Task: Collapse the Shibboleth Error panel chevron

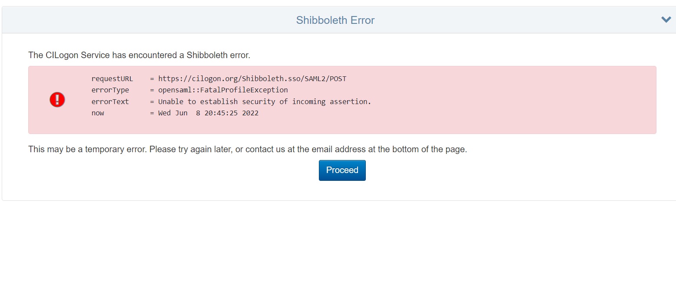Action: (666, 20)
